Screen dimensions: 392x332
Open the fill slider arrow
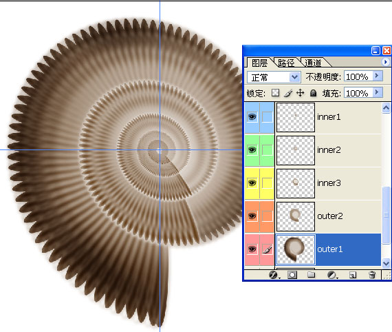point(378,92)
